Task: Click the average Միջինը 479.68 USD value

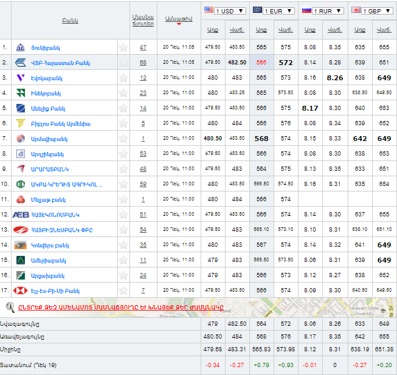Action: pos(213,349)
